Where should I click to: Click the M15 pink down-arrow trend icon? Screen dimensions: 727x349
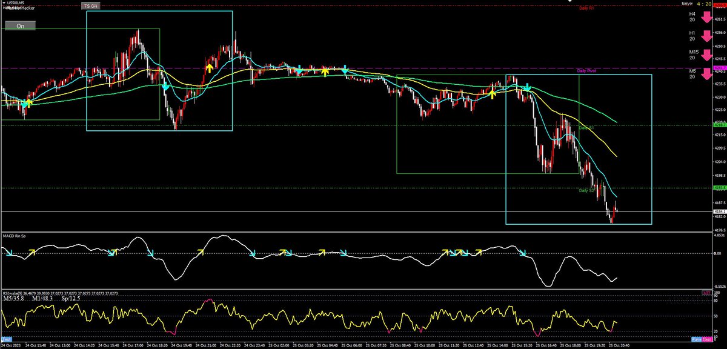click(708, 55)
